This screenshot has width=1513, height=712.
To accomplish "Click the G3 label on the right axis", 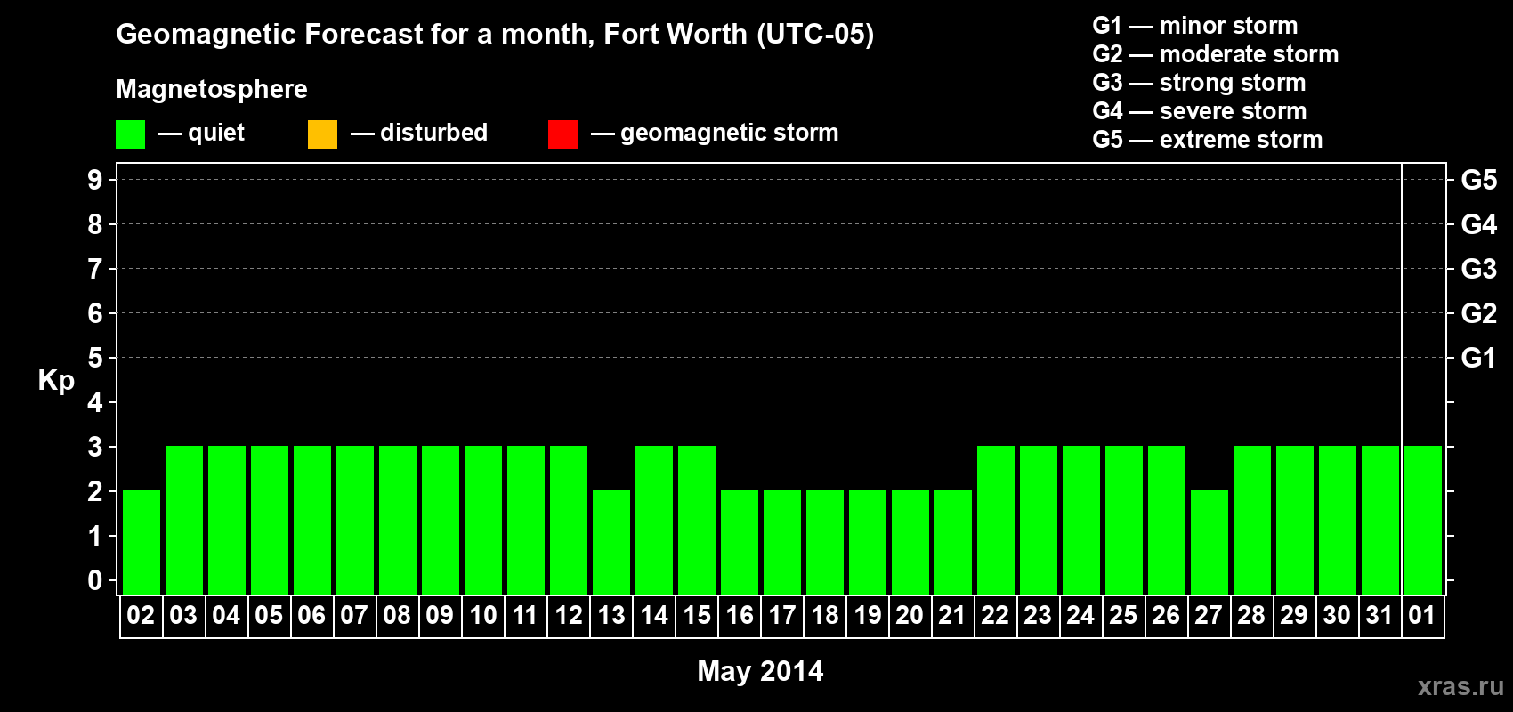I will click(1479, 269).
